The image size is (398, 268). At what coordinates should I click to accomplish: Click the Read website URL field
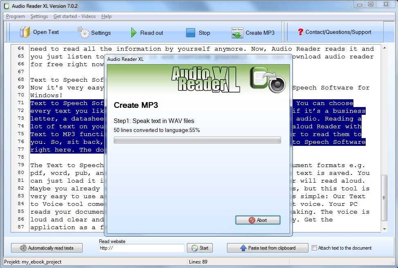pyautogui.click(x=142, y=248)
